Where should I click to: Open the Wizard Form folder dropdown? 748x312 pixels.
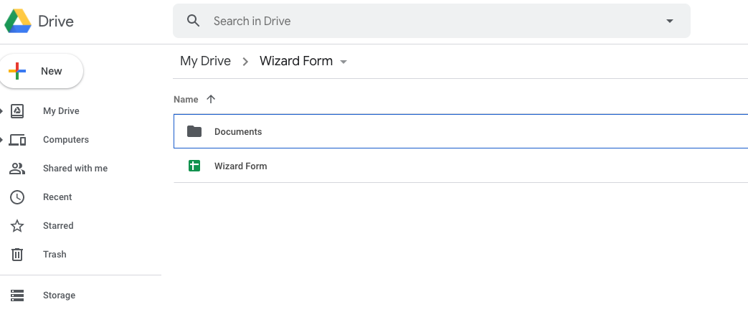tap(344, 62)
